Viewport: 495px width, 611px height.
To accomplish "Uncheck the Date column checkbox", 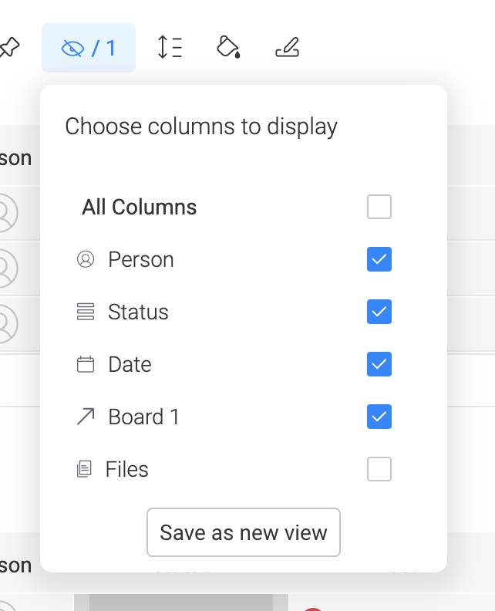I will pyautogui.click(x=379, y=364).
